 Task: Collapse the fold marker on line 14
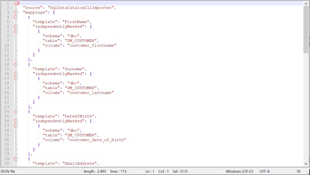[16, 64]
